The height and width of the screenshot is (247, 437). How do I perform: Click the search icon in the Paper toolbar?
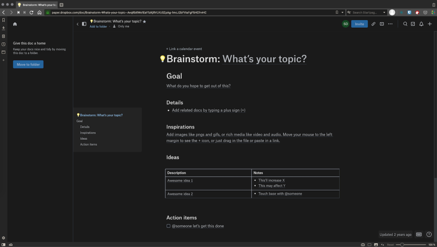pos(405,24)
